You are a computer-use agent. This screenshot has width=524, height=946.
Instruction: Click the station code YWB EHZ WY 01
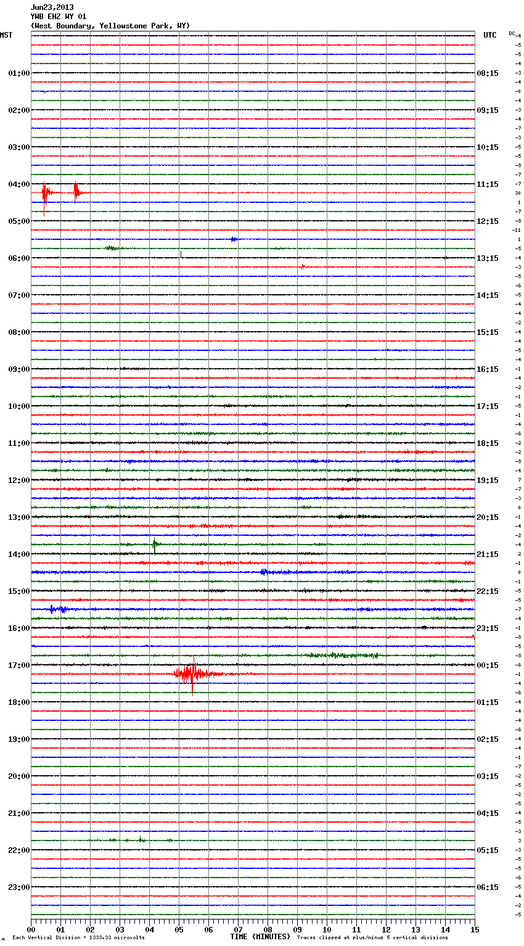59,17
